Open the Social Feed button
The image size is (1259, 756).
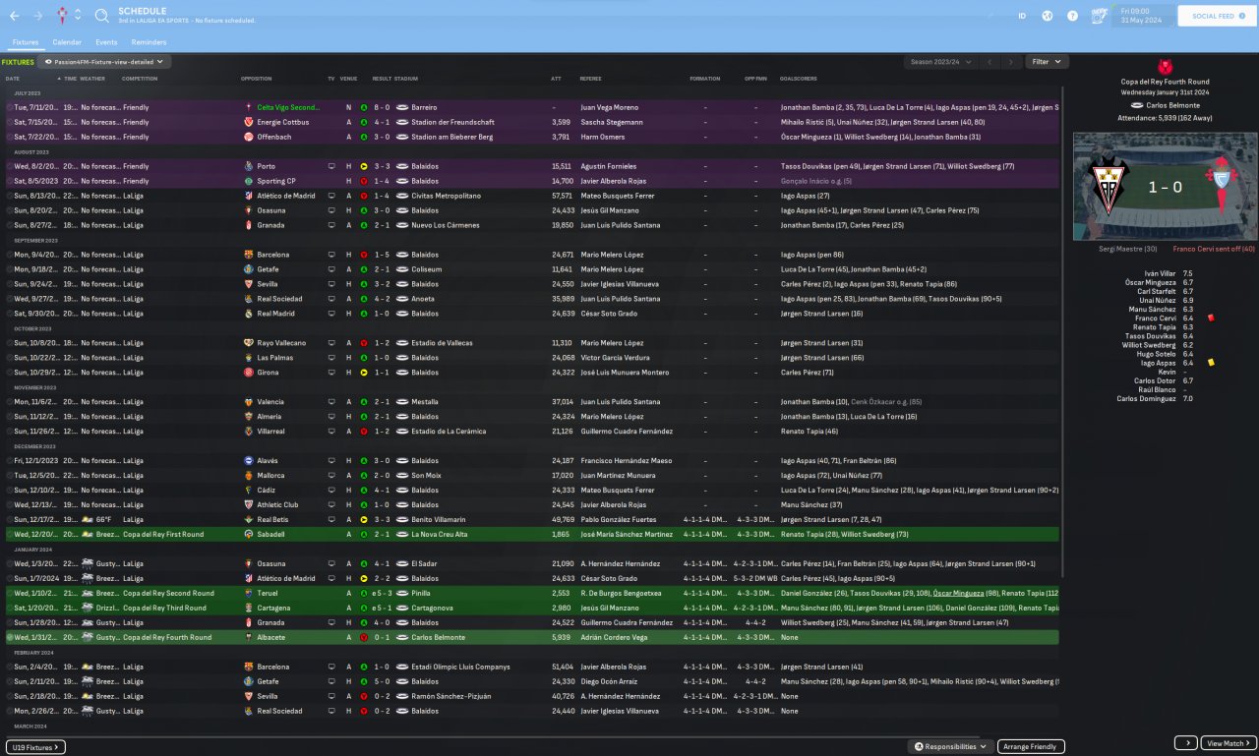1217,16
